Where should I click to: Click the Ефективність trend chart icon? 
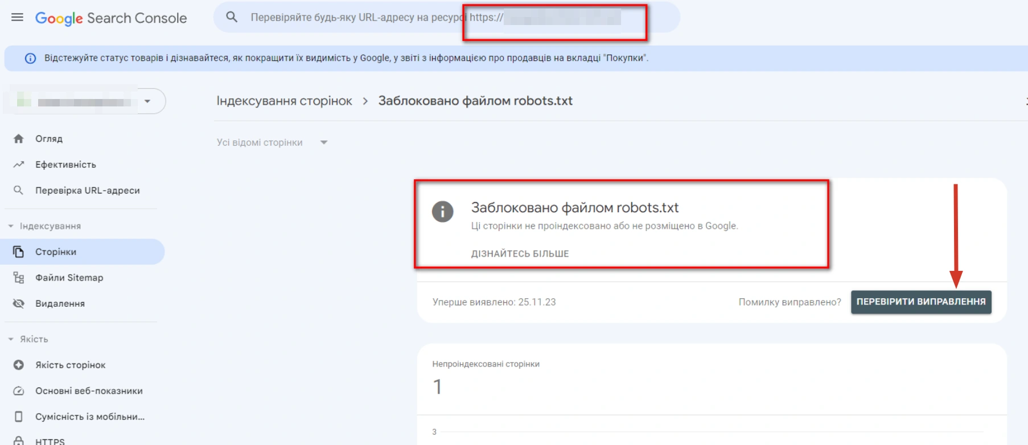19,164
